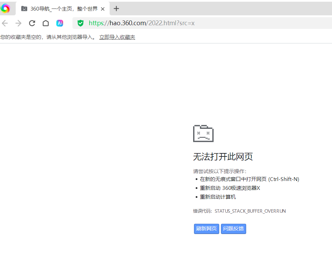
Task: Reload the page with refresh icon
Action: click(x=32, y=23)
